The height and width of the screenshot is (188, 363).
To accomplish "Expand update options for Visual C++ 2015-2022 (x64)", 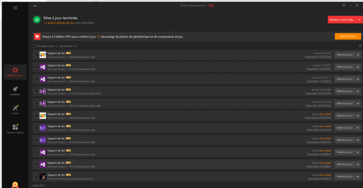I will point(358,91).
